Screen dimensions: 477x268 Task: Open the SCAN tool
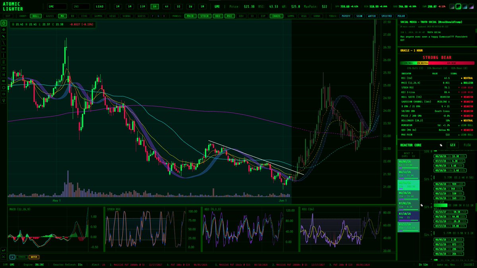point(359,16)
